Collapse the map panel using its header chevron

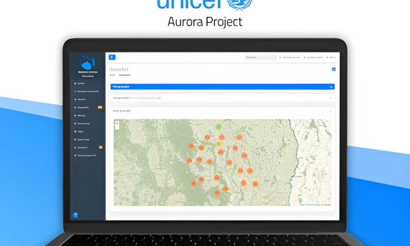point(331,111)
